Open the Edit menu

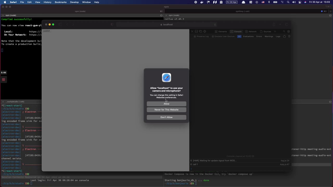click(29, 2)
